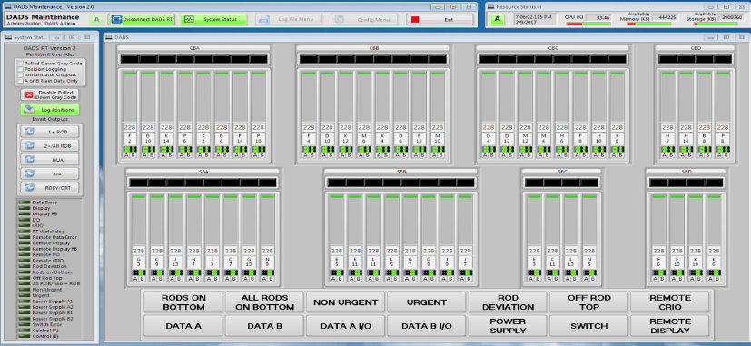Enable Pulled Down Gray Code checkbox
The height and width of the screenshot is (346, 751).
[x=20, y=64]
